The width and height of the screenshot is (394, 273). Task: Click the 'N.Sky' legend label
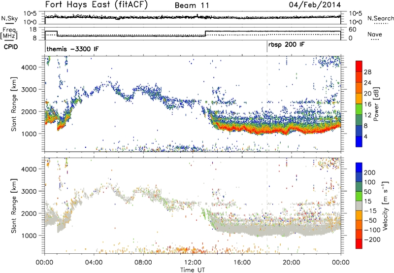[9, 18]
